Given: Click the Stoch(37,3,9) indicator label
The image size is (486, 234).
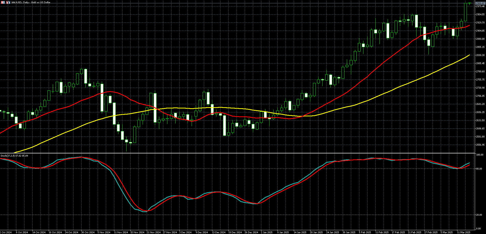Looking at the screenshot, I should [x=14, y=156].
